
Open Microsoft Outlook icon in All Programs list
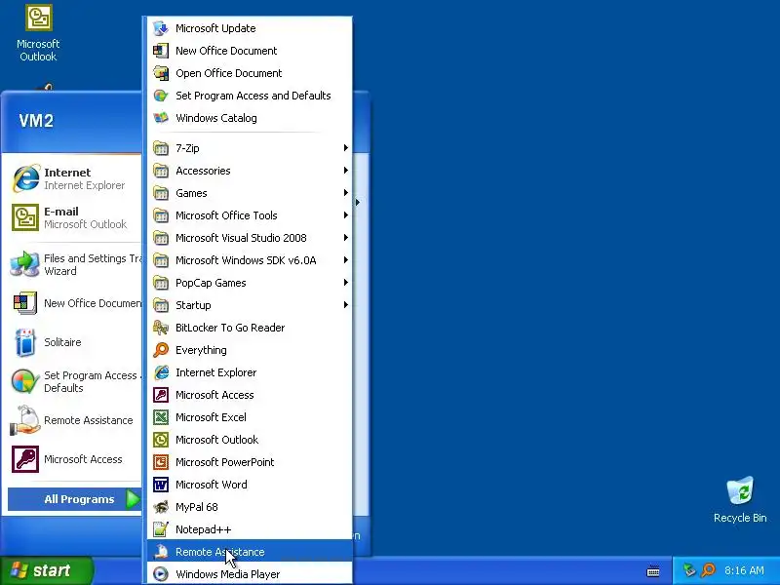(x=161, y=440)
